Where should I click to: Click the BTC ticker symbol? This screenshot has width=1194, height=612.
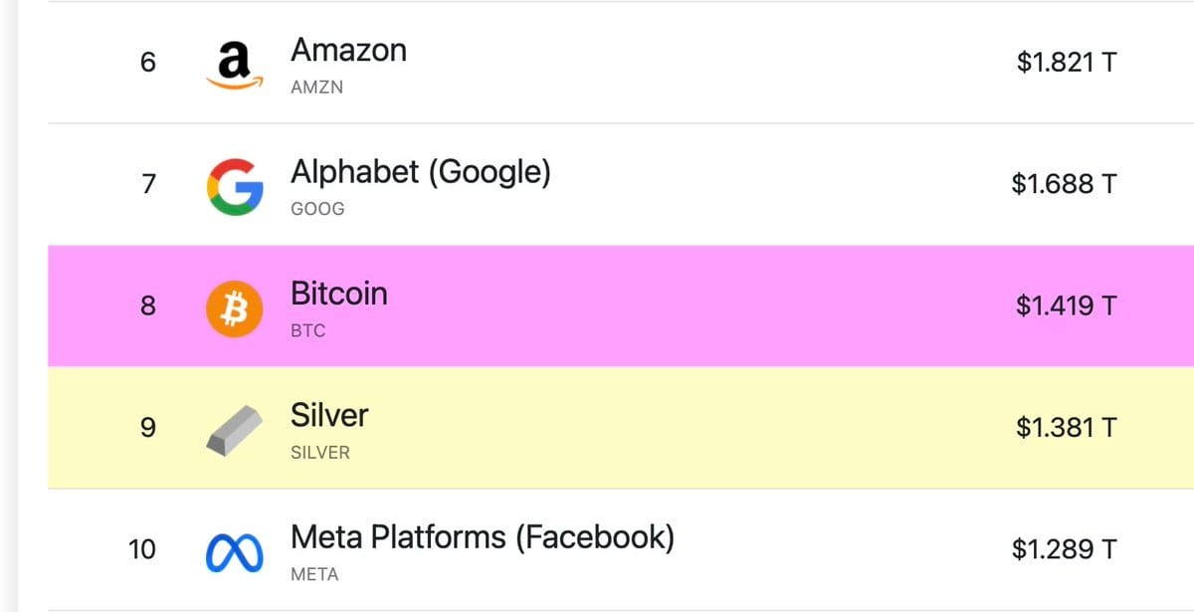click(307, 330)
